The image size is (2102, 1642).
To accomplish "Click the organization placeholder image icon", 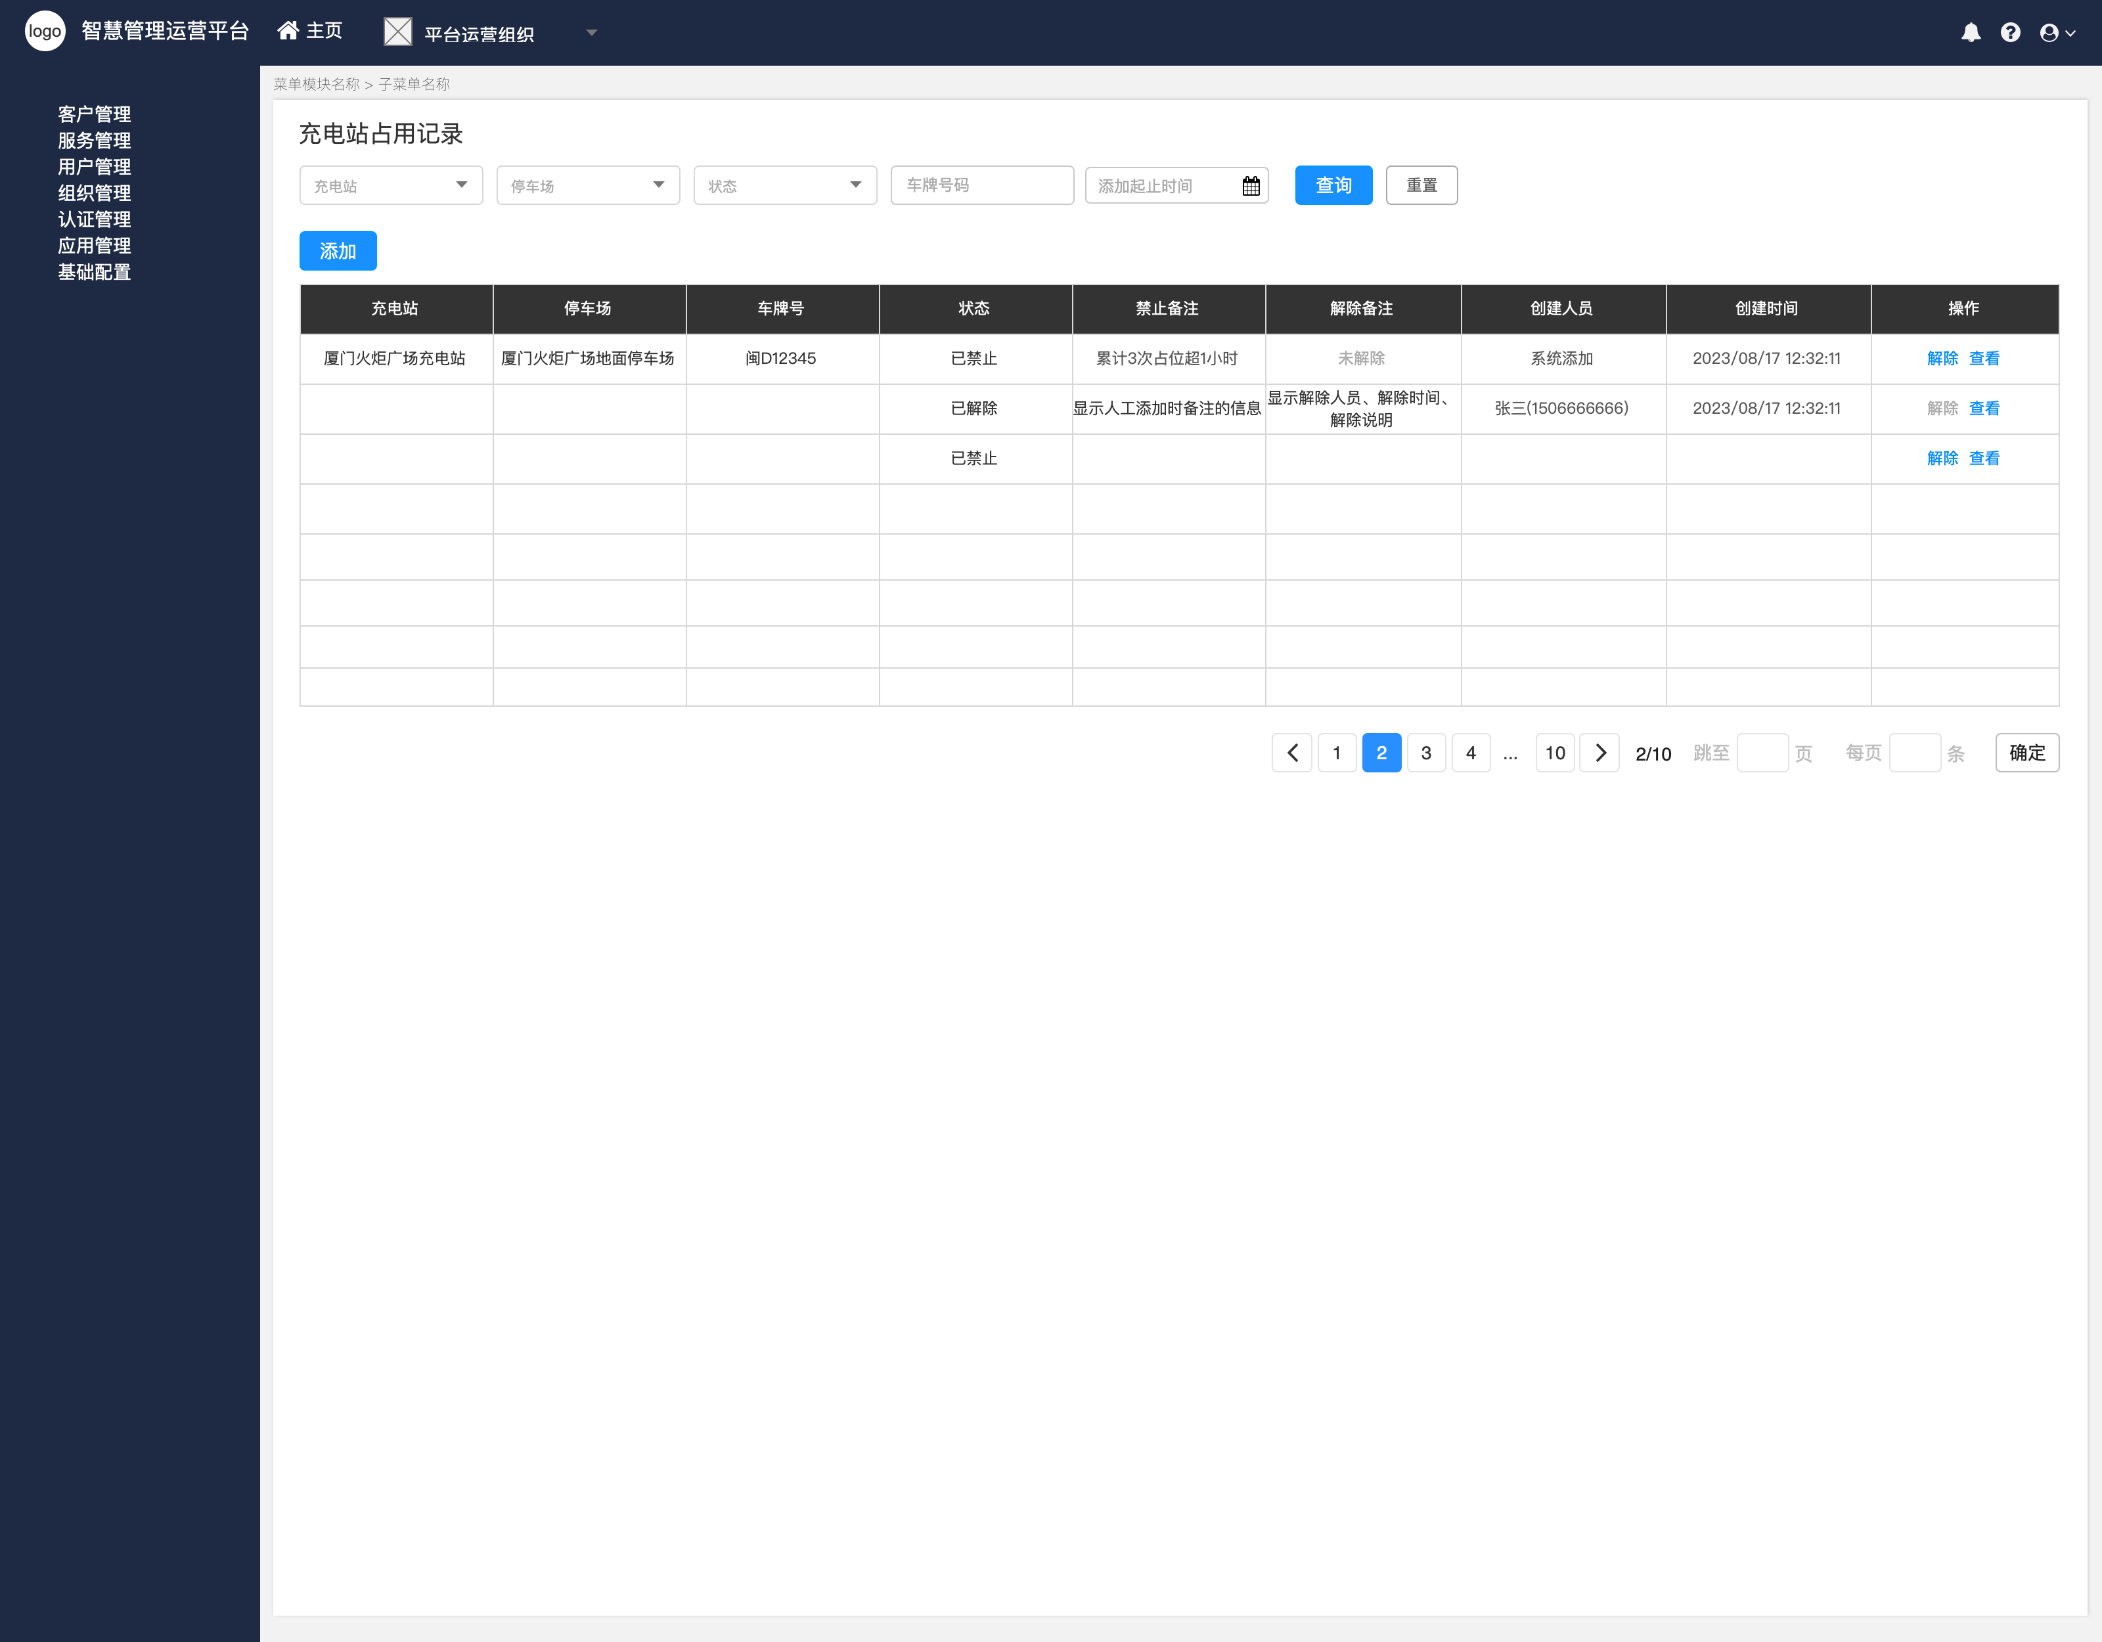I will (x=397, y=32).
